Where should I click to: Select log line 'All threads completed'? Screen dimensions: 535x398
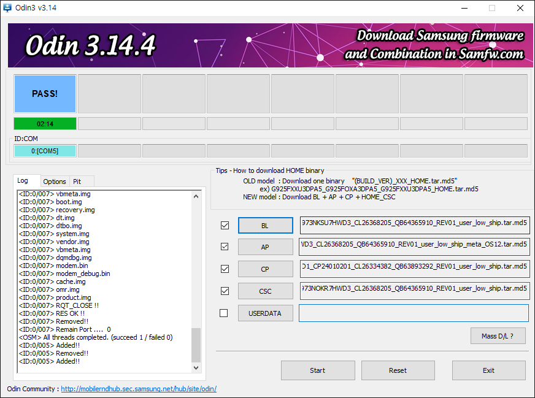click(96, 337)
